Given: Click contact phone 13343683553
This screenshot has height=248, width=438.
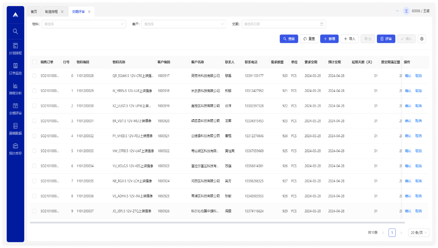Looking at the screenshot, I should point(254,196).
